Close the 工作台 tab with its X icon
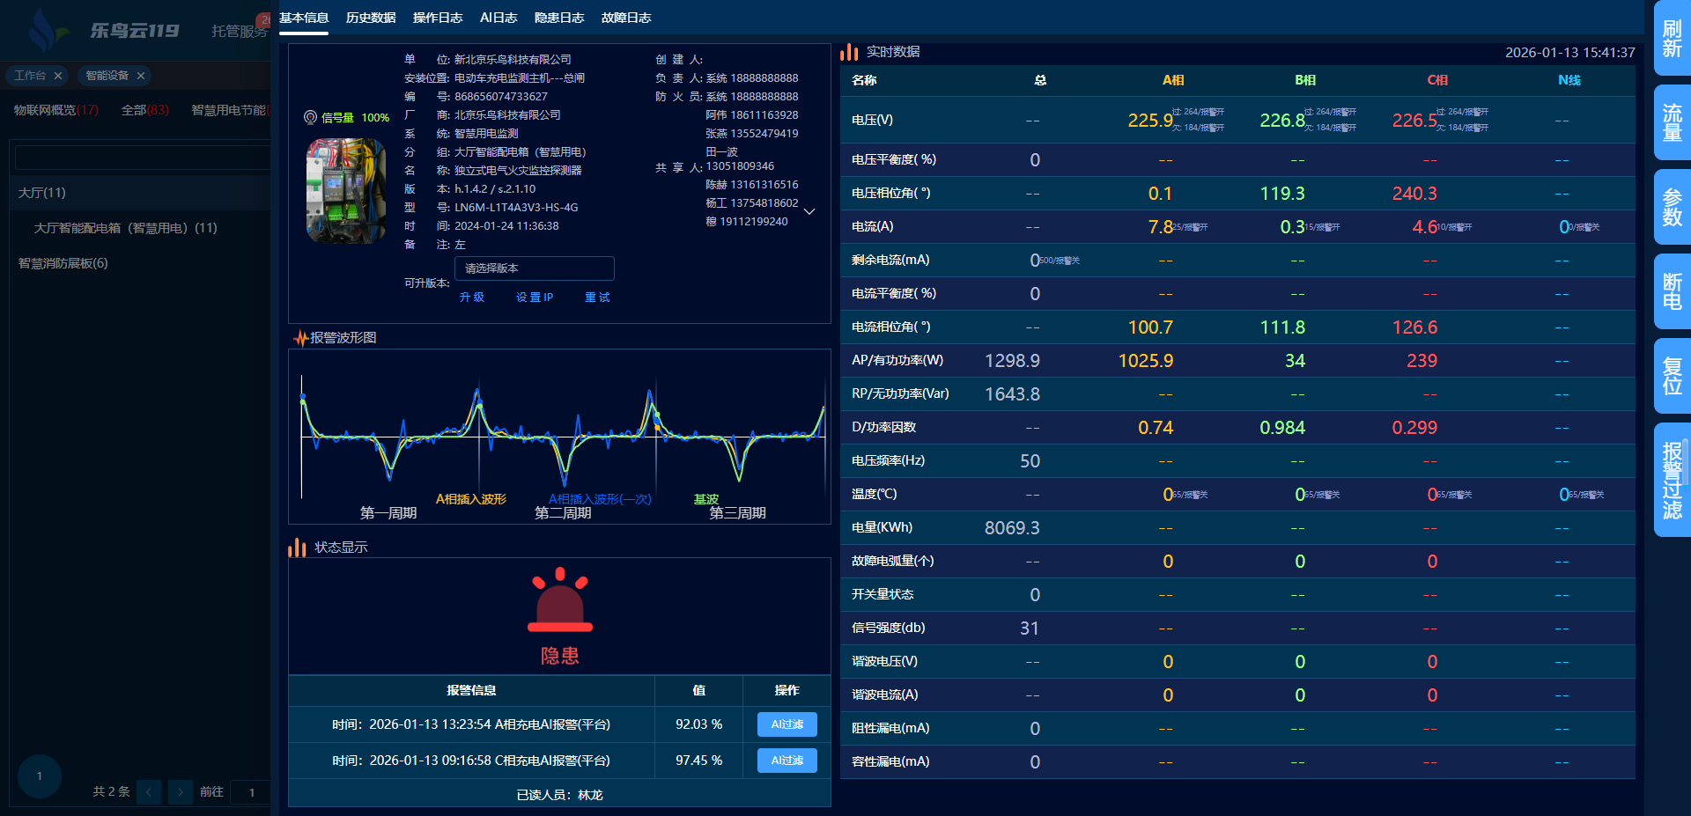This screenshot has height=816, width=1691. click(x=58, y=76)
